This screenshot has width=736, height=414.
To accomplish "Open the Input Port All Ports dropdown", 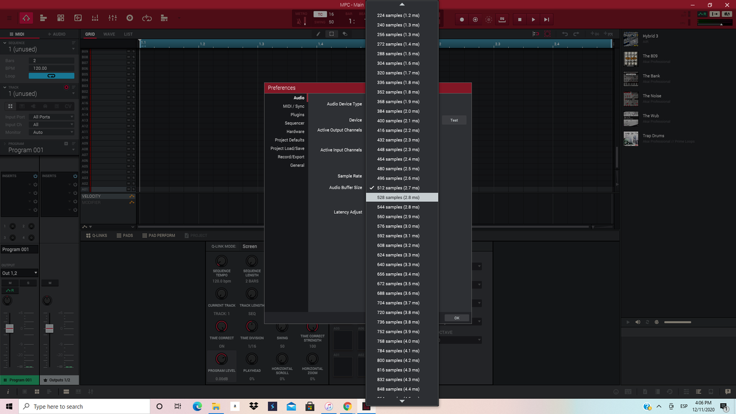I will (52, 117).
